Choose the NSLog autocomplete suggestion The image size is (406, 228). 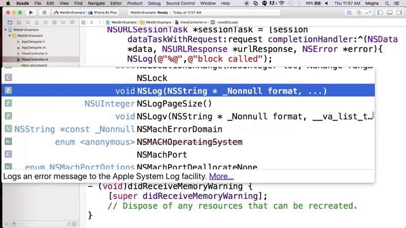pyautogui.click(x=188, y=91)
